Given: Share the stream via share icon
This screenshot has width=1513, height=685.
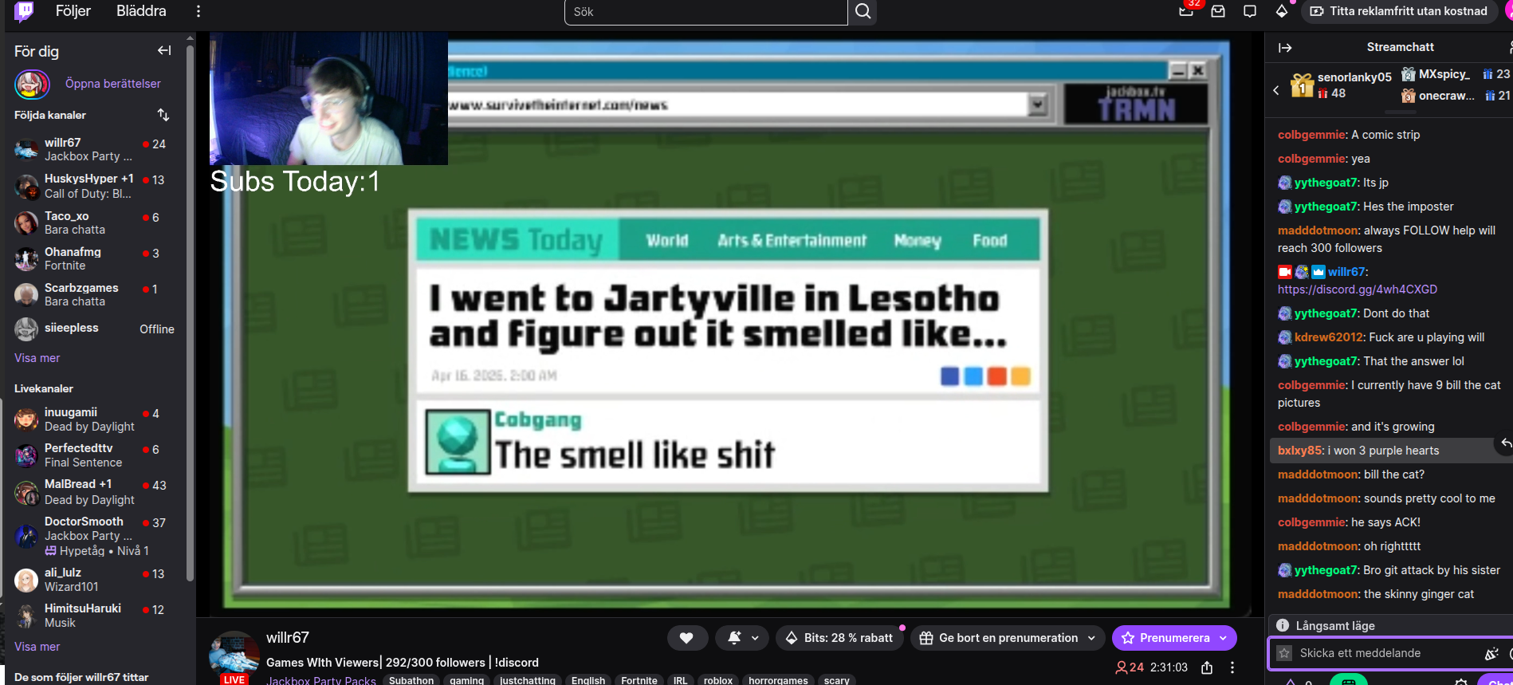Looking at the screenshot, I should coord(1207,667).
